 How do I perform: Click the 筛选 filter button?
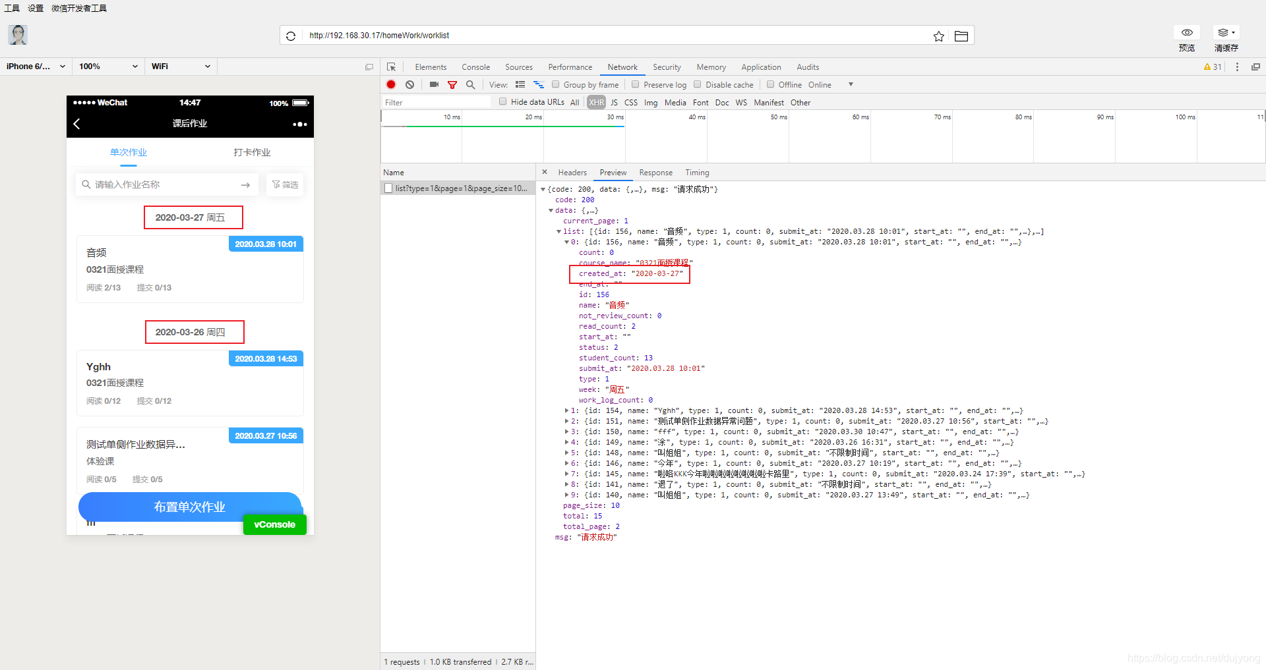pyautogui.click(x=285, y=184)
